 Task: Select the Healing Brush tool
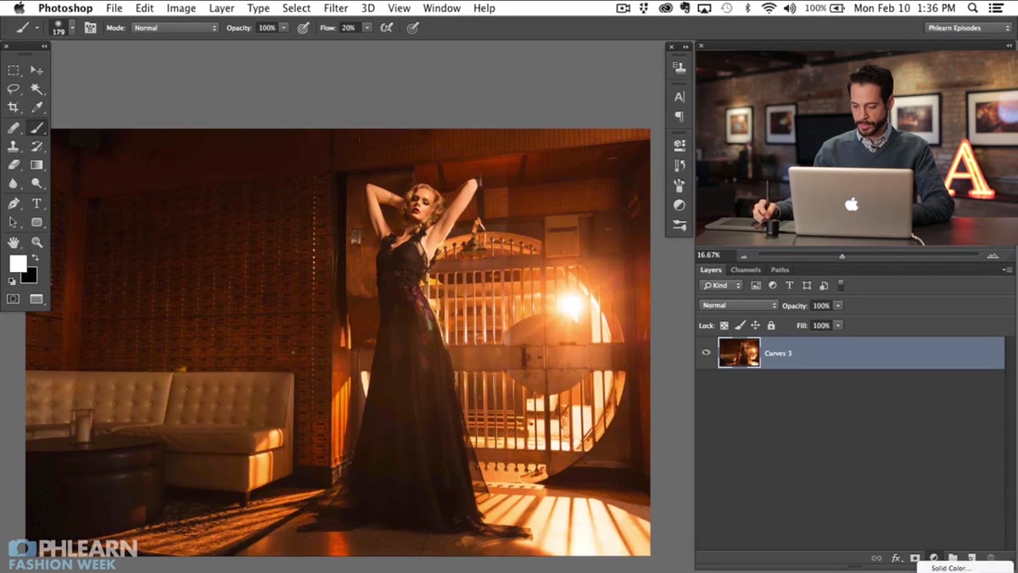click(14, 128)
